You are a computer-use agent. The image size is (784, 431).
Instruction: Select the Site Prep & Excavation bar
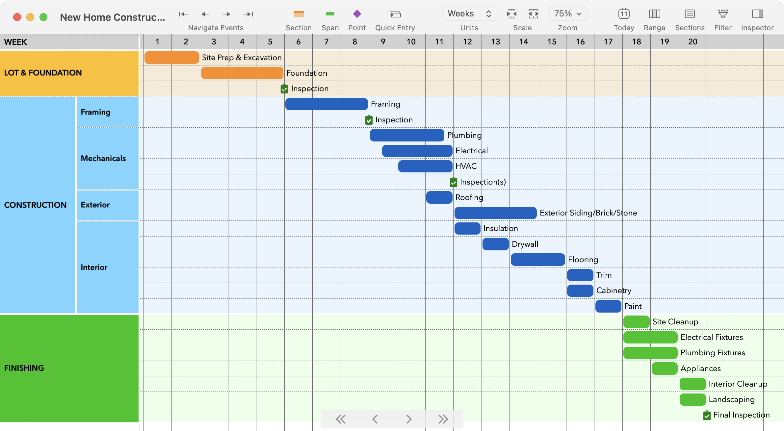tap(172, 58)
